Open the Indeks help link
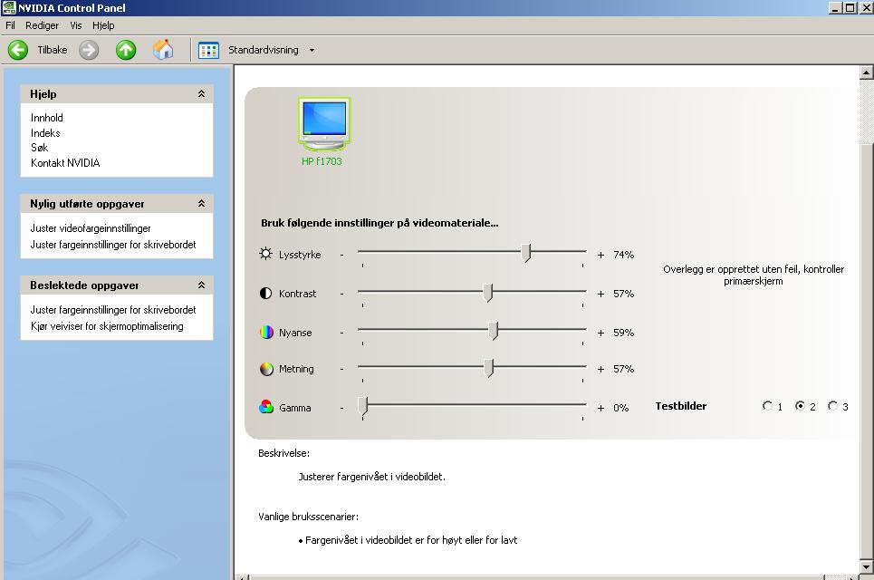 point(45,132)
